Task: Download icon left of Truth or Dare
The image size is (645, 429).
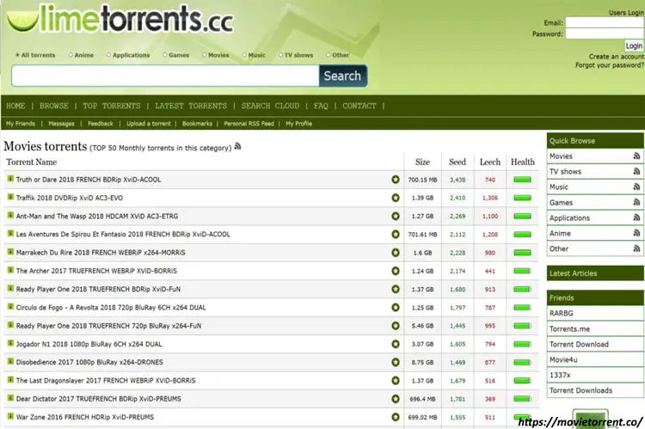Action: [x=10, y=179]
